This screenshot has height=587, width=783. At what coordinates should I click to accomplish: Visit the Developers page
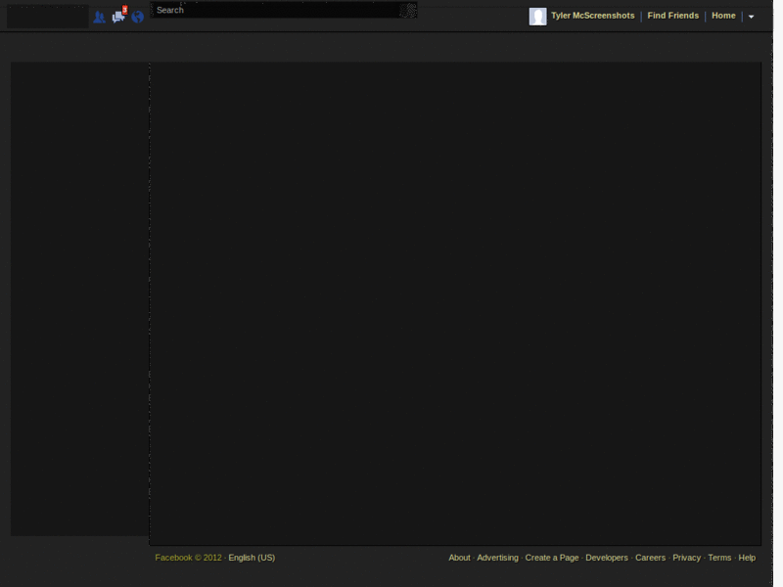tap(605, 557)
